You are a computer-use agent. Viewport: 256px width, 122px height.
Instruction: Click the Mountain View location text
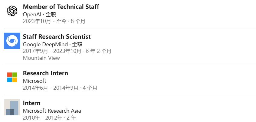pyautogui.click(x=41, y=58)
